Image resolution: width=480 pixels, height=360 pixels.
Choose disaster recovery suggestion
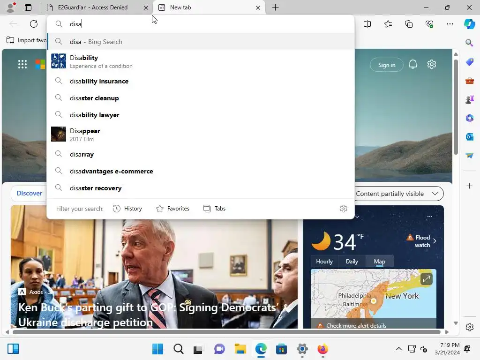[201, 187]
